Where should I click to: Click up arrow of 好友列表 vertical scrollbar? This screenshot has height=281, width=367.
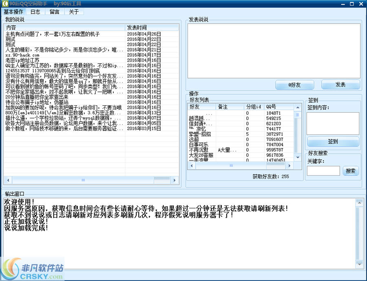pos(298,107)
